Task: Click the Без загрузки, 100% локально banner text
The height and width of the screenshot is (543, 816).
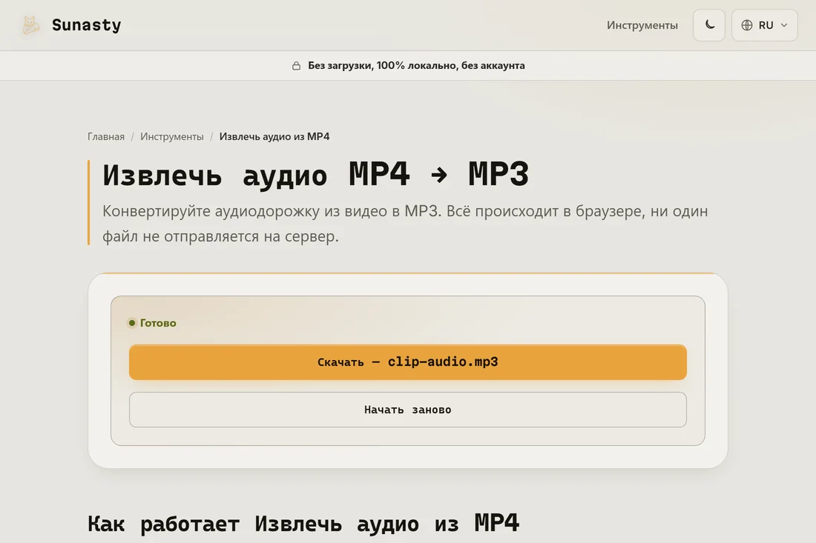Action: [x=416, y=65]
